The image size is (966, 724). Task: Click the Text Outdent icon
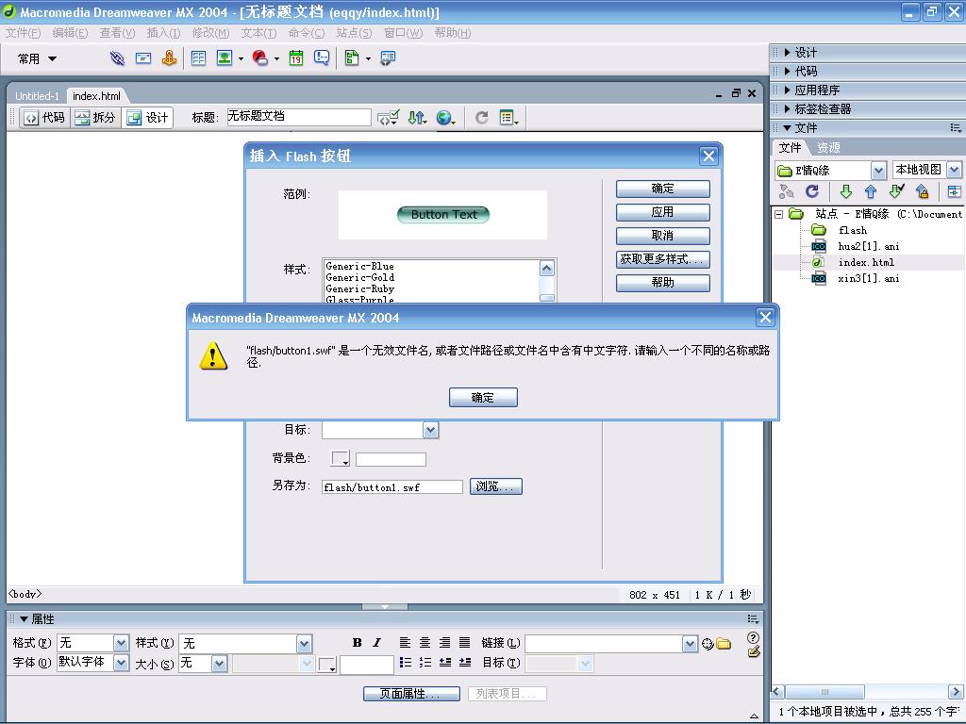click(x=445, y=663)
